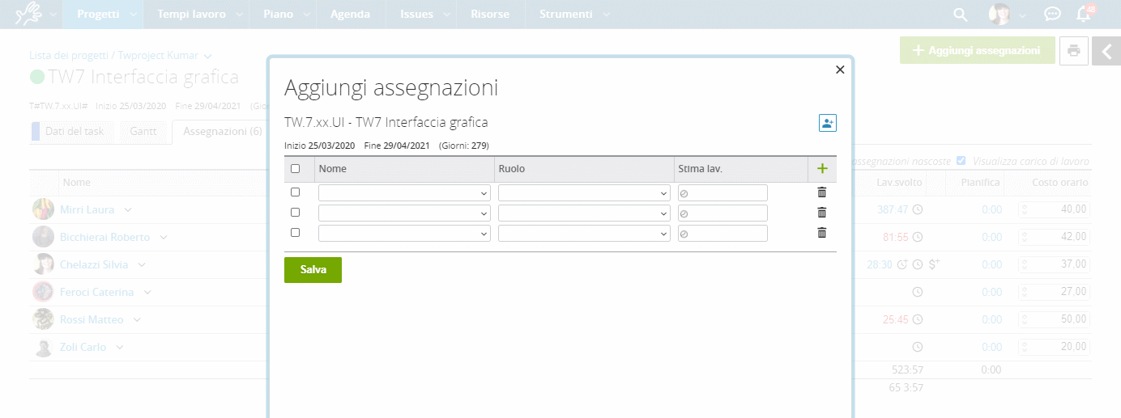
Task: Collapse side panel with arrow icon
Action: [1106, 50]
